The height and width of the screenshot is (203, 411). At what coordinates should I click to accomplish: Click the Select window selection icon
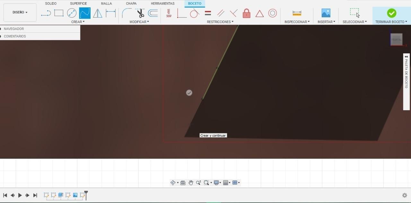[x=354, y=13]
